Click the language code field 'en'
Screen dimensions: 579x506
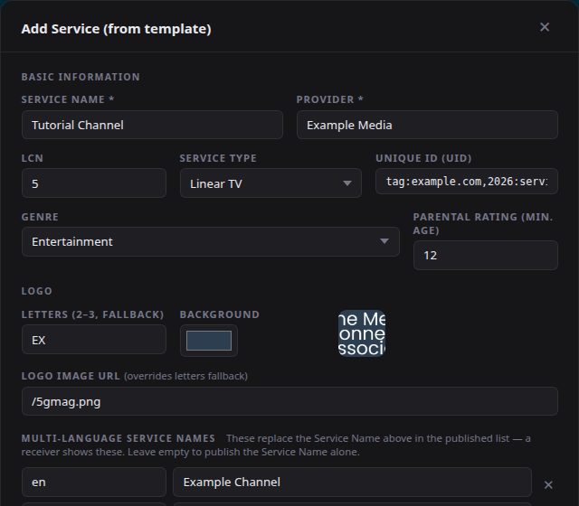point(94,482)
